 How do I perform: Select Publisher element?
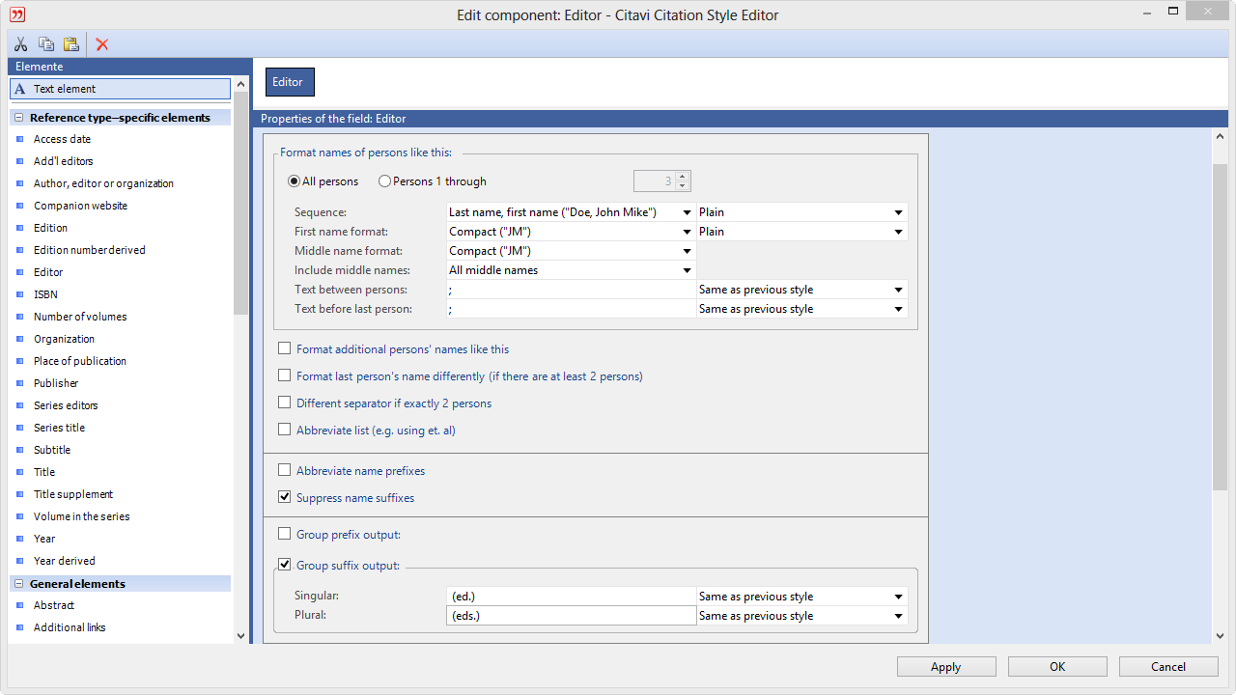pos(56,383)
